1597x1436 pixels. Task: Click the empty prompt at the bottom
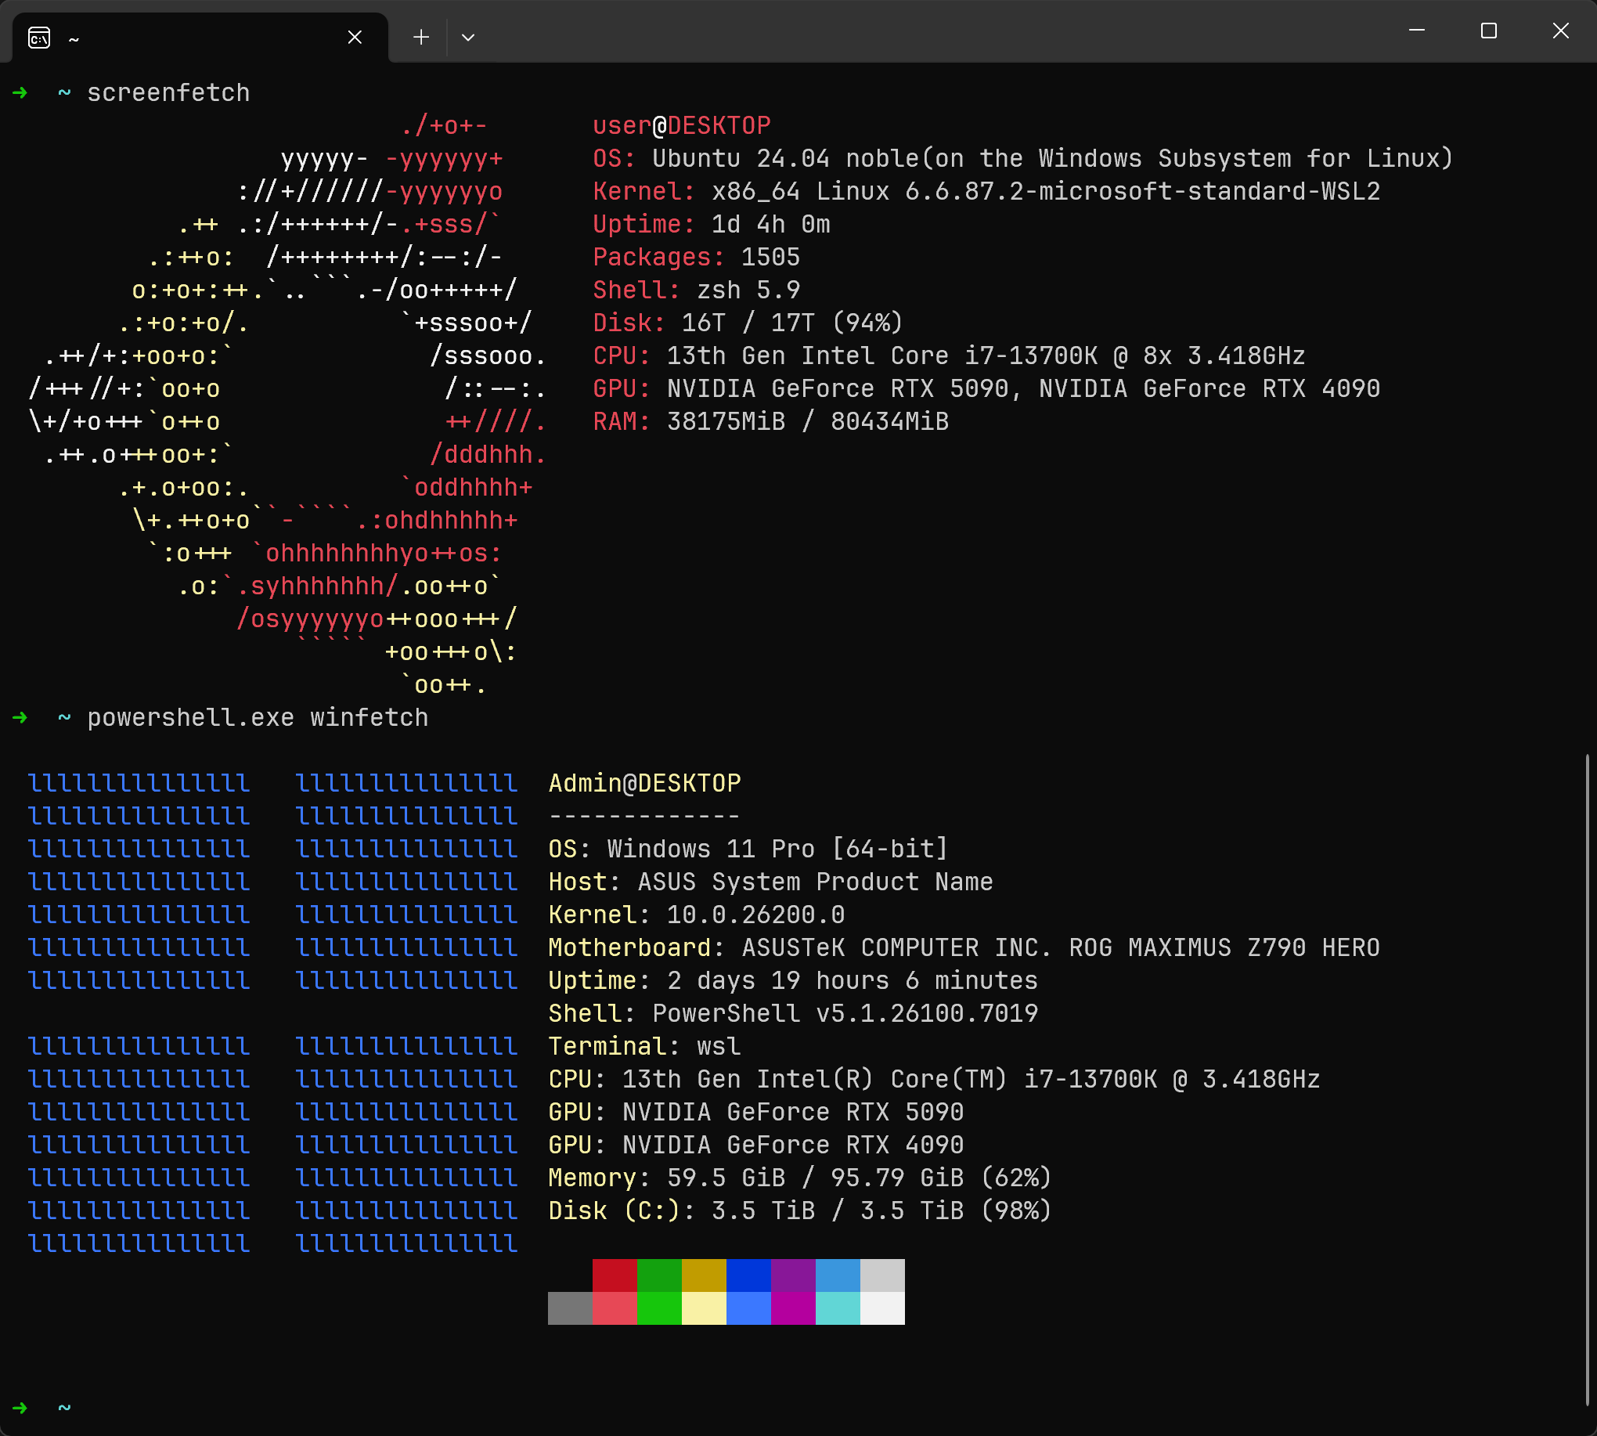(65, 1408)
